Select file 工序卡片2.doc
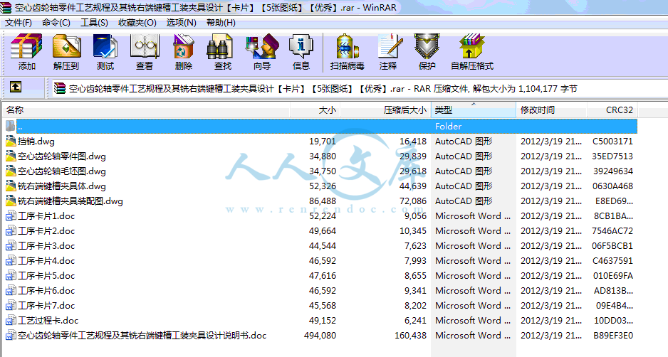Viewport: 668px width, 357px height. point(46,231)
